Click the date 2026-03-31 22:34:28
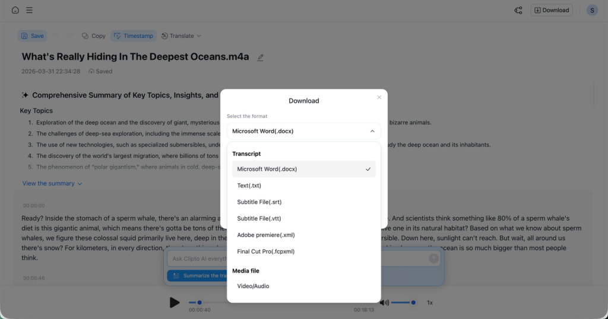 [51, 71]
